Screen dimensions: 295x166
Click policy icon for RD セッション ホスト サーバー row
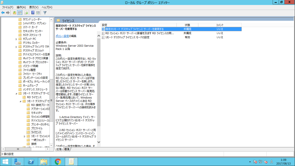(x=103, y=33)
